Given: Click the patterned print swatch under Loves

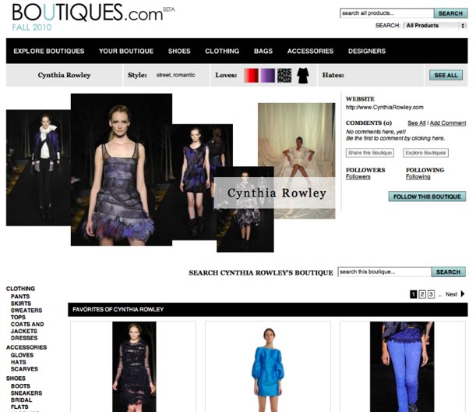Looking at the screenshot, I should [x=284, y=76].
